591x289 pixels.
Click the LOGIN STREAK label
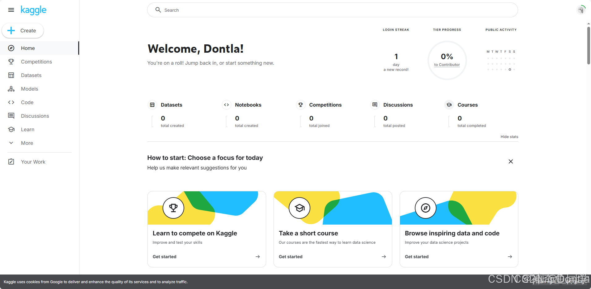(396, 30)
